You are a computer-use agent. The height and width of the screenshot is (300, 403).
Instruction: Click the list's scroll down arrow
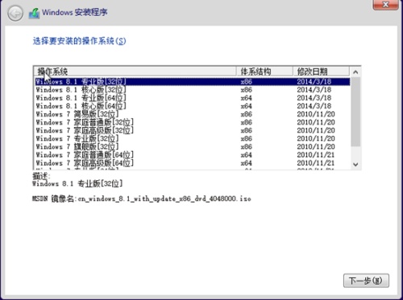(355, 164)
